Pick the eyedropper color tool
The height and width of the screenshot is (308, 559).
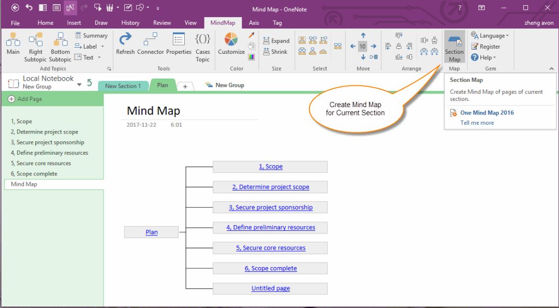click(x=252, y=35)
